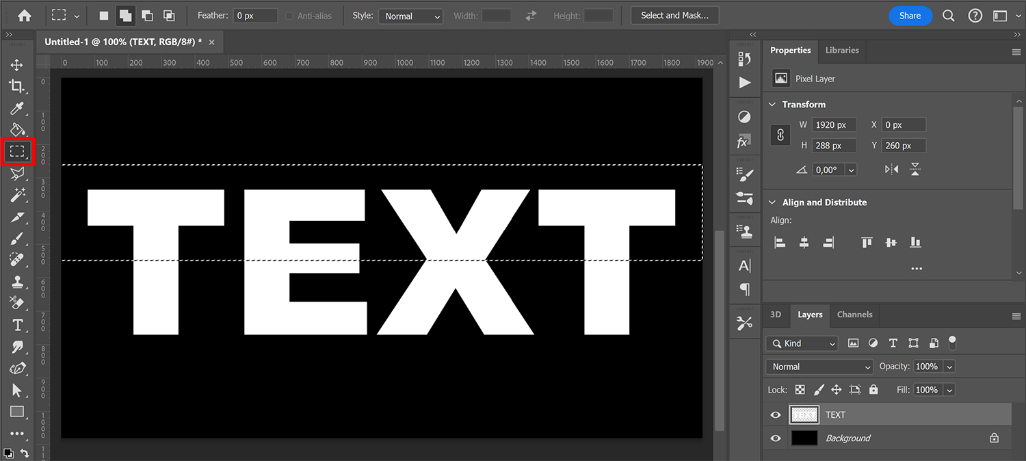Click the swap foreground/background colors arrow
This screenshot has width=1026, height=461.
click(25, 453)
